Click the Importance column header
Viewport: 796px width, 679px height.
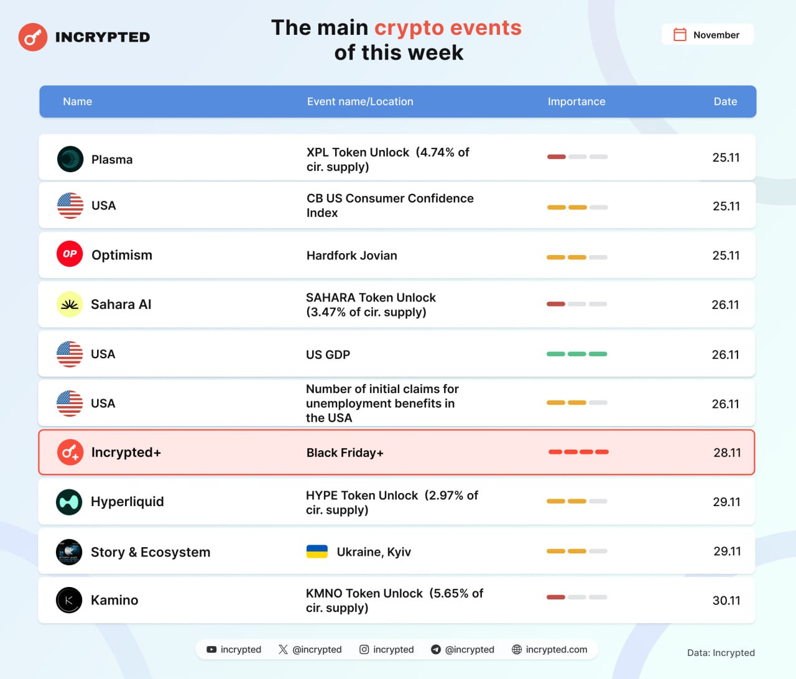point(576,101)
